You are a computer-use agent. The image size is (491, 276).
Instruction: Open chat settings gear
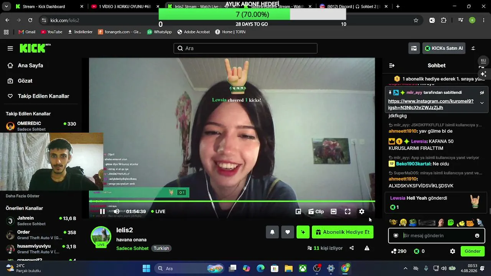[x=453, y=251]
